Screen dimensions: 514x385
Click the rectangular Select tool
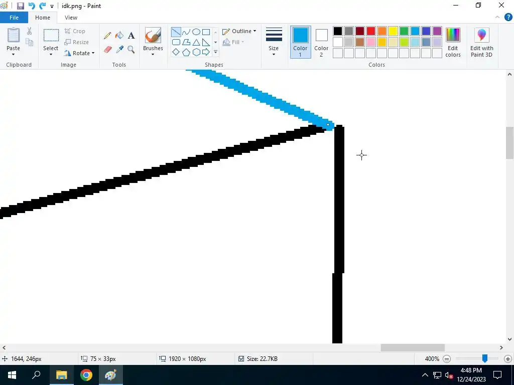click(51, 35)
